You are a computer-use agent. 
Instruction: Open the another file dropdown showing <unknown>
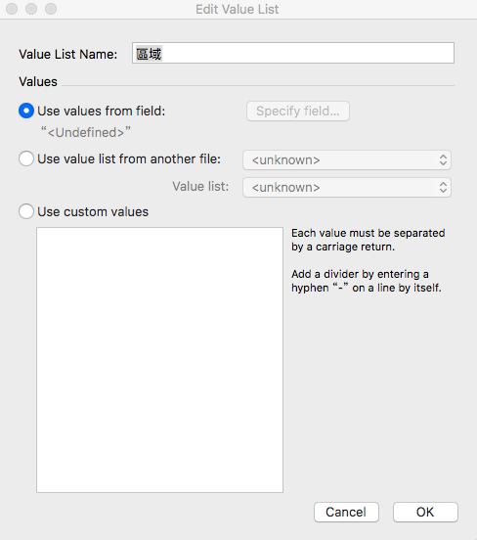pyautogui.click(x=347, y=160)
